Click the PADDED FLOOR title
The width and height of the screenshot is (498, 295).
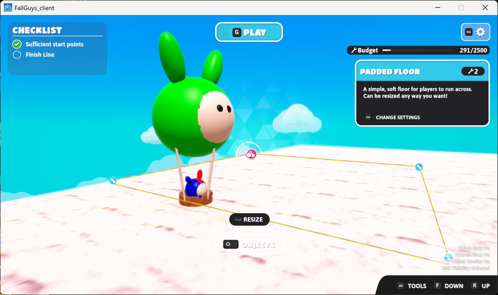point(390,72)
